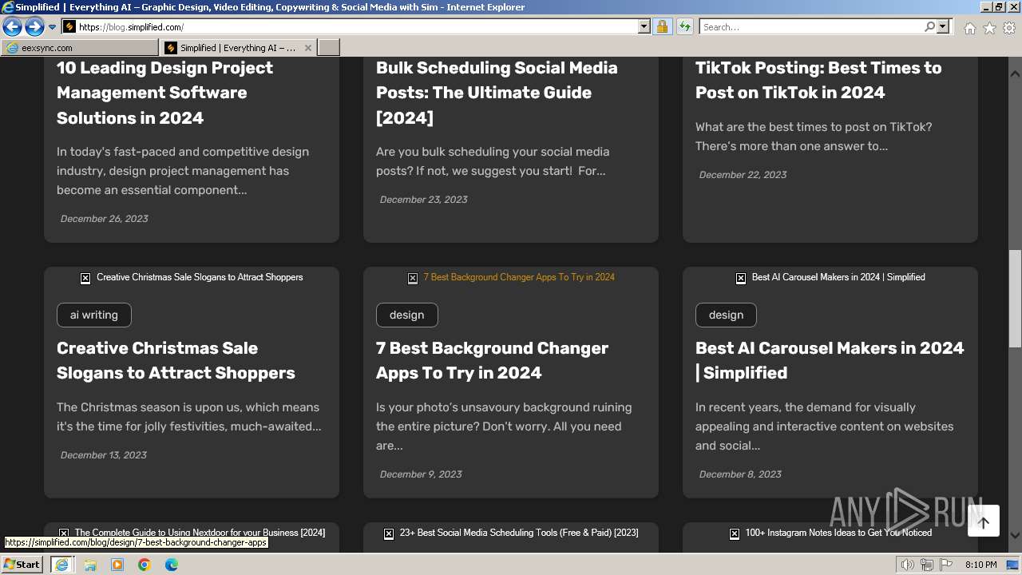Screen dimensions: 1022x575
Task: Open the Windows Start menu
Action: tap(22, 565)
